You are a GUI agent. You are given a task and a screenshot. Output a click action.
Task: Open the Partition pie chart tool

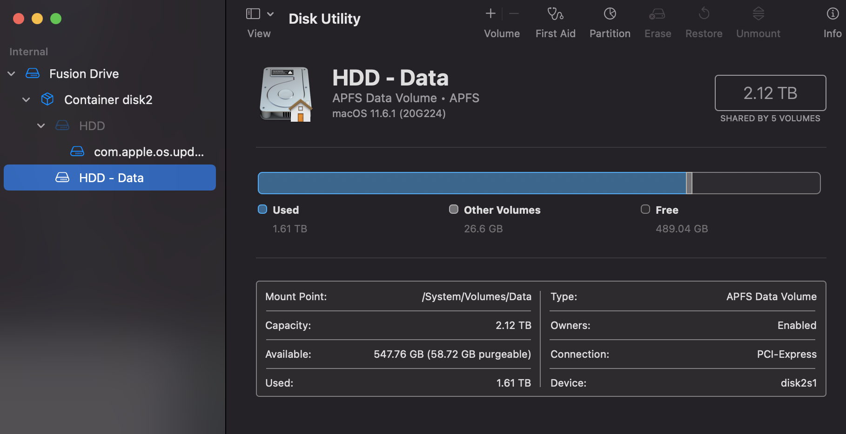[x=610, y=14]
